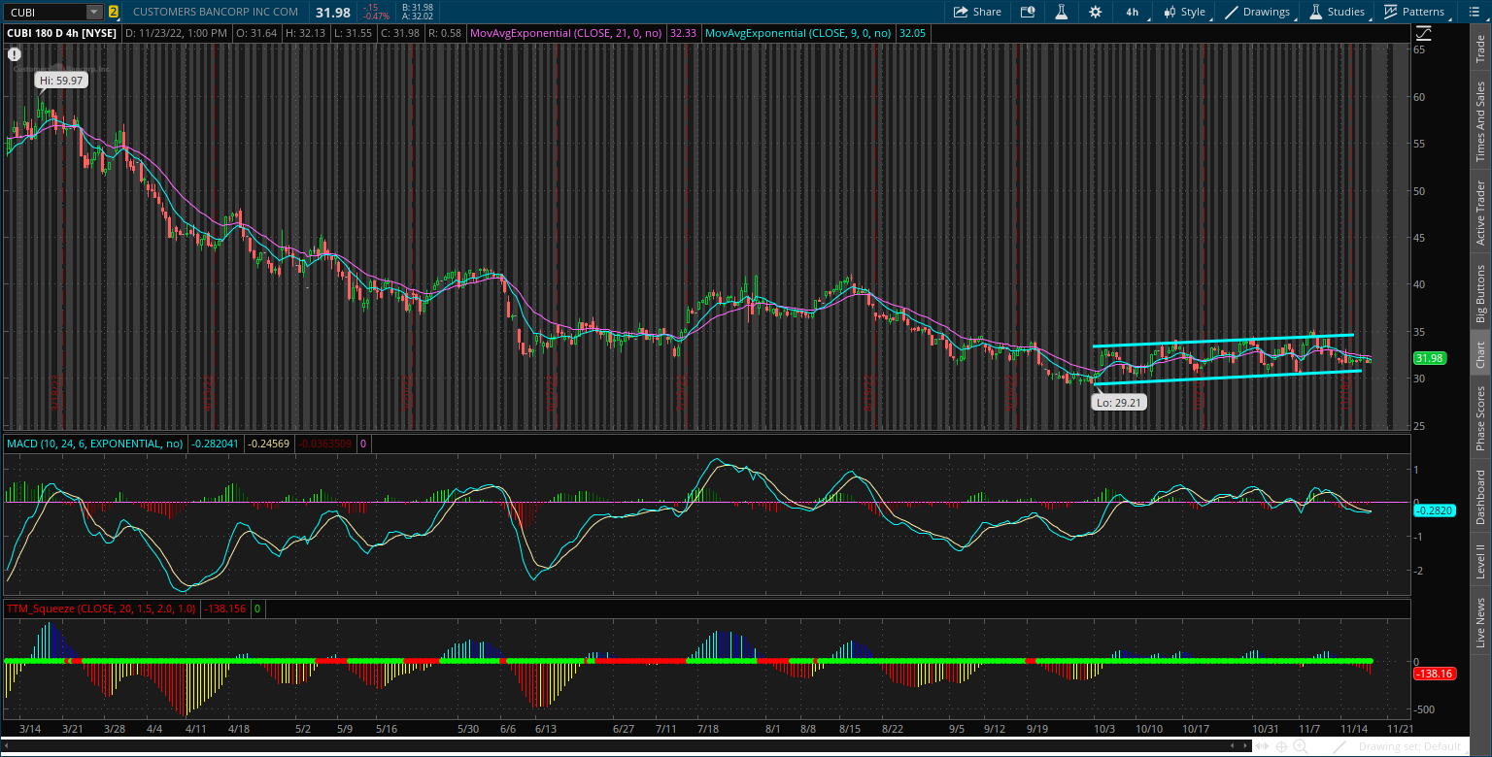The image size is (1492, 757).
Task: Open the 4h timeframe dropdown
Action: coord(1132,12)
